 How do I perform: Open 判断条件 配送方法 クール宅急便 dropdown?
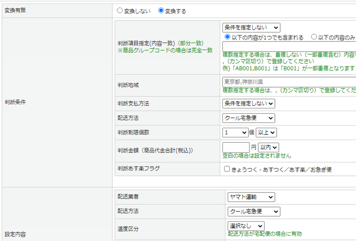click(248, 118)
